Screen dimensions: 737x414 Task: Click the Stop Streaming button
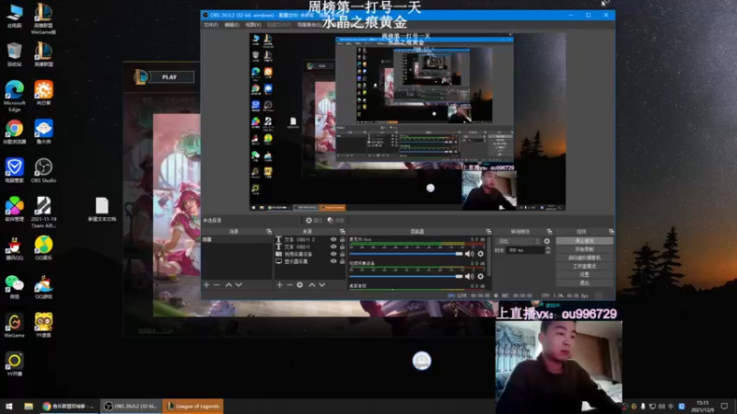click(584, 241)
